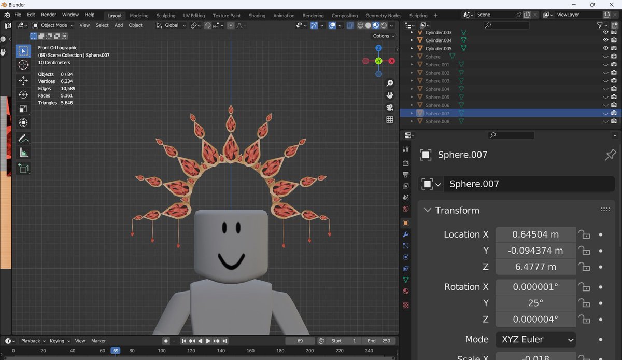Image resolution: width=622 pixels, height=360 pixels.
Task: Open the Keying dropdown
Action: click(x=60, y=341)
